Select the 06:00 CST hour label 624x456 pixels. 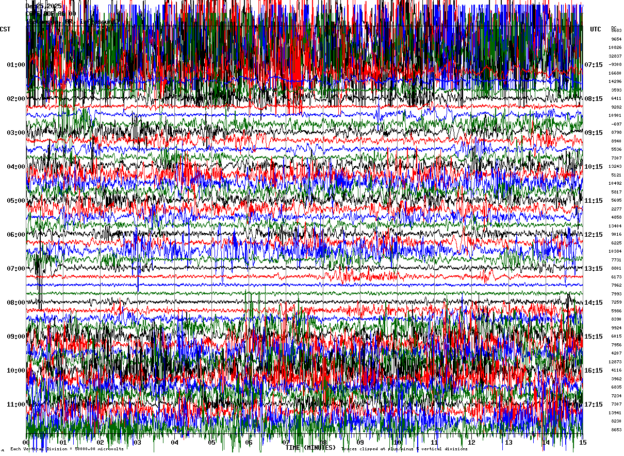16,235
